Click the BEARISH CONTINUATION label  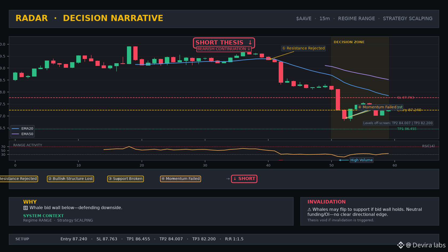[224, 49]
